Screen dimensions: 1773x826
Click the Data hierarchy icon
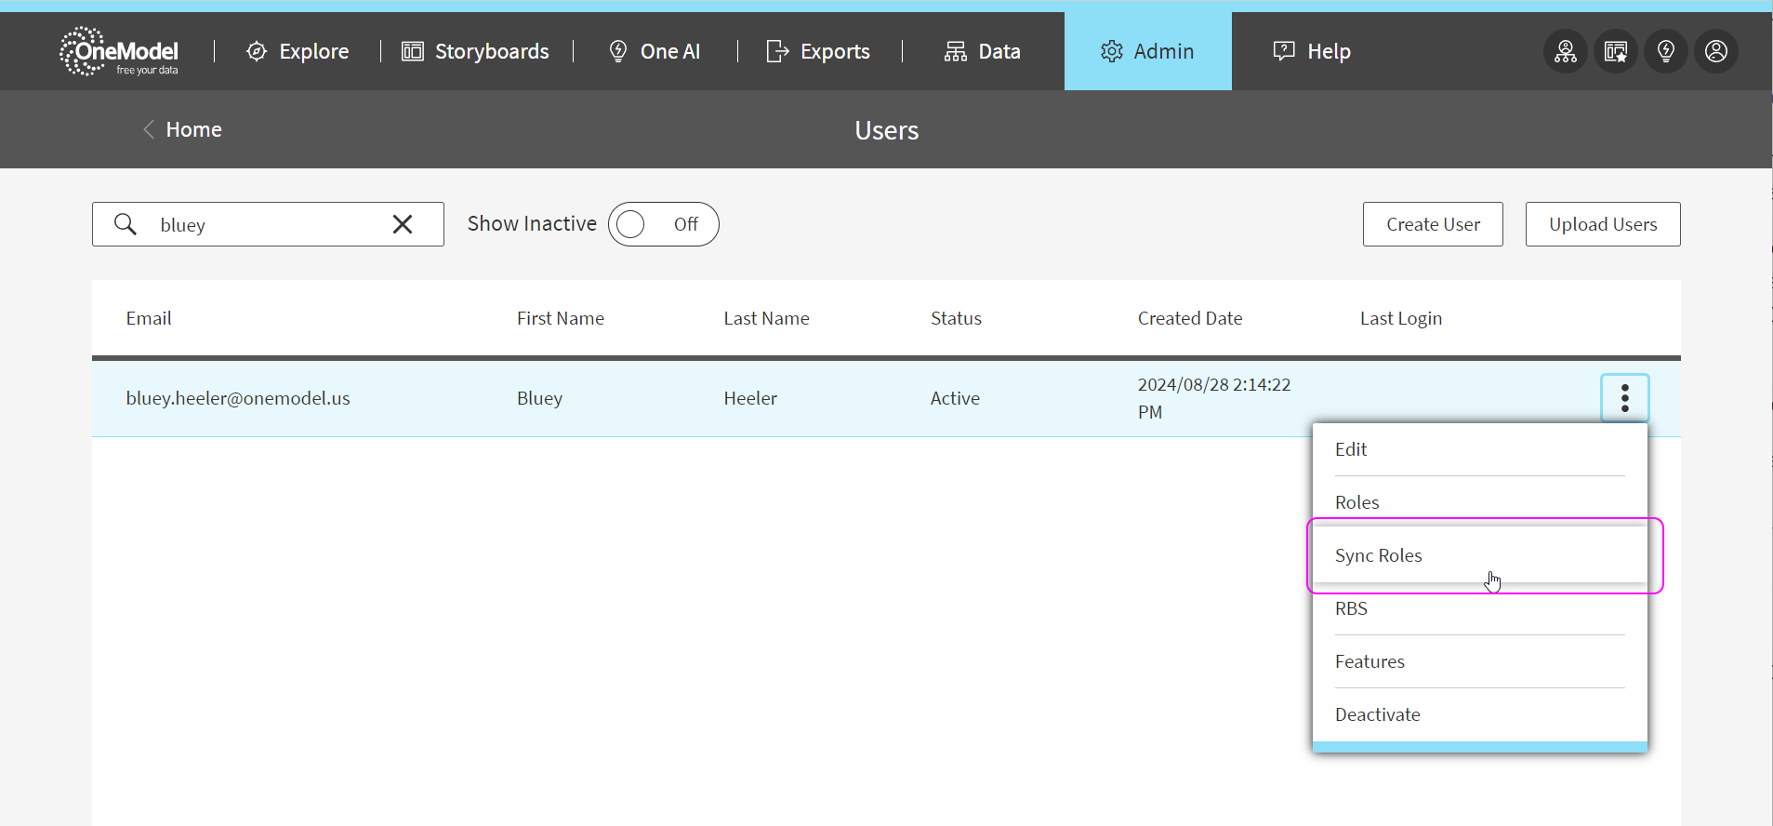tap(956, 51)
